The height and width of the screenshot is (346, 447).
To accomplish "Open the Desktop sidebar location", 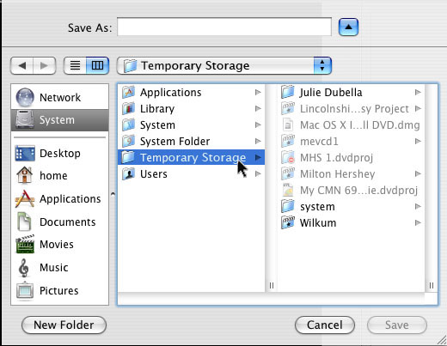I will (59, 153).
